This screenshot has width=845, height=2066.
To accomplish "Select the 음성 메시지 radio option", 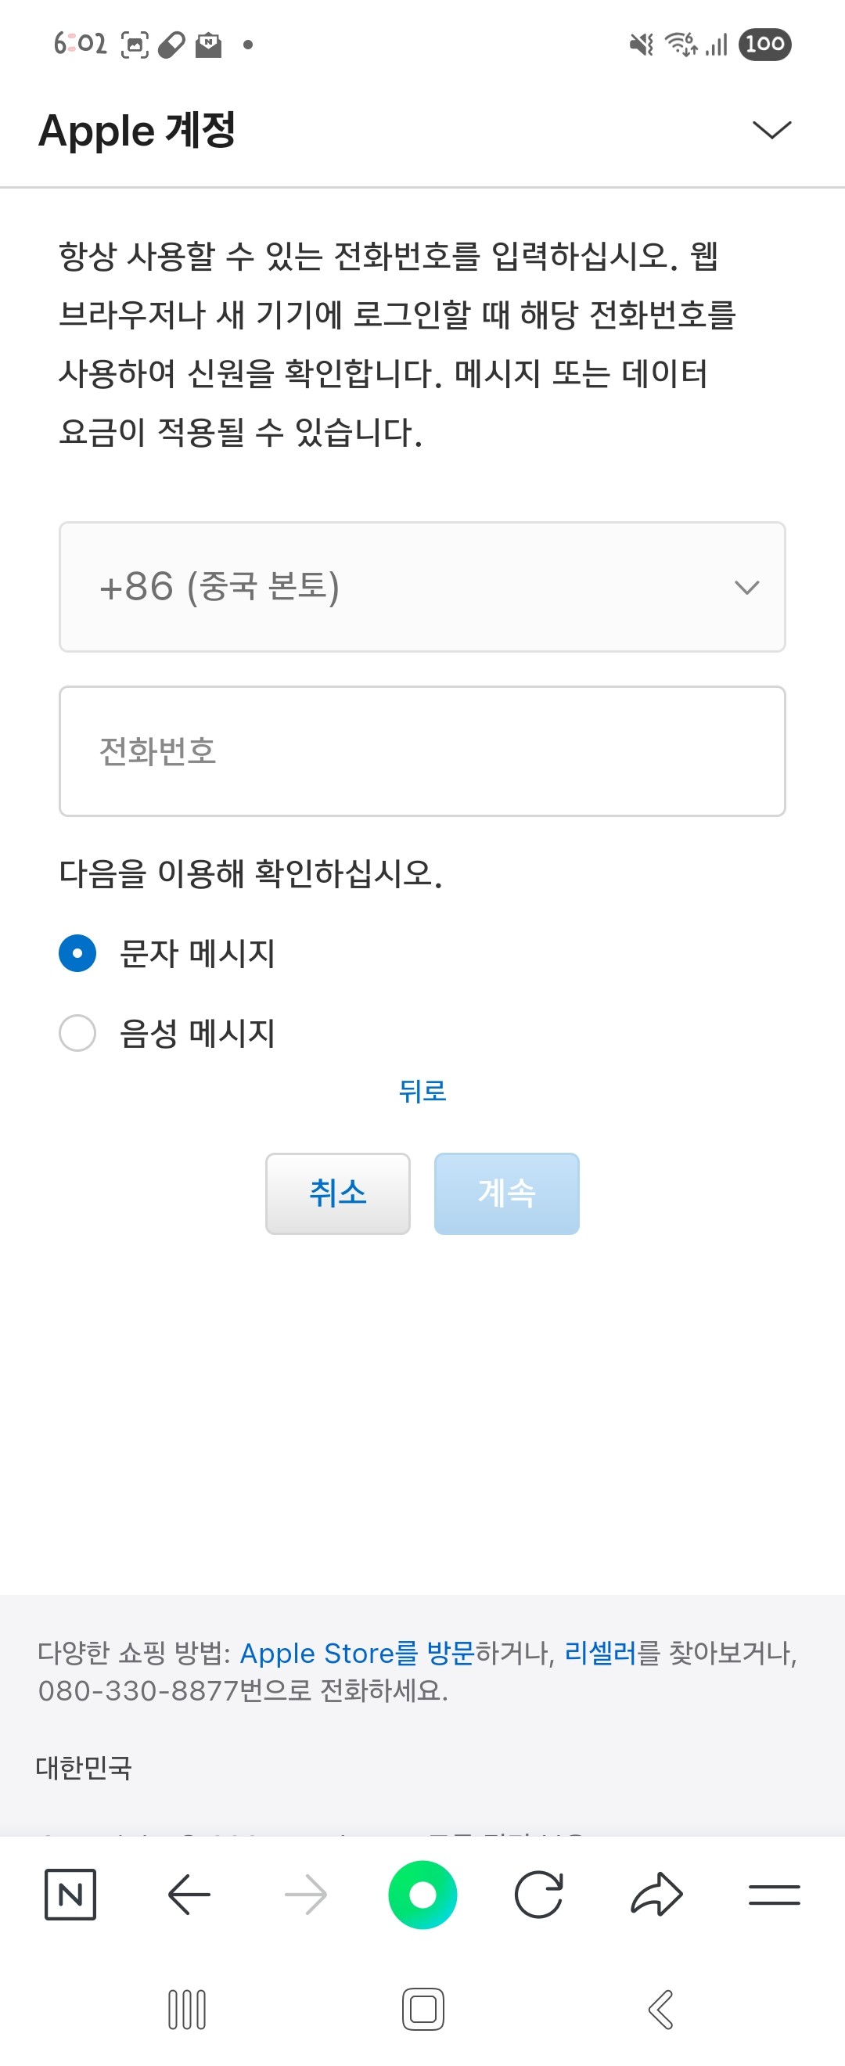I will 77,1032.
